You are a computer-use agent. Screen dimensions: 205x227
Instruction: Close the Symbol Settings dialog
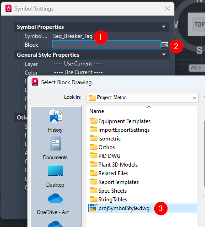coord(167,8)
